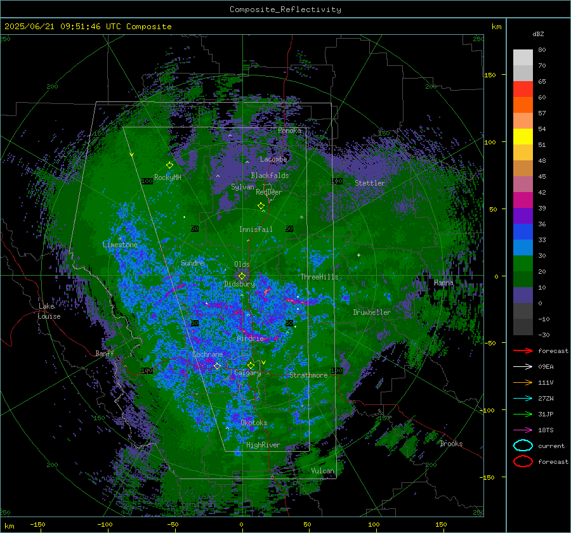Screen dimensions: 571x533
Task: Click the Cochrane map label
Action: click(x=207, y=354)
